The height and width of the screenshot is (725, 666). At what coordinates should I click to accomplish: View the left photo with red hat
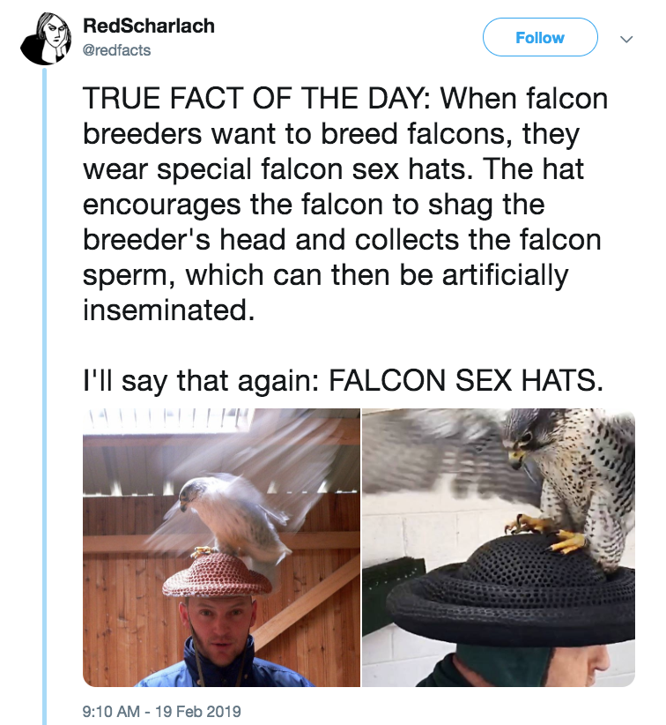[221, 548]
